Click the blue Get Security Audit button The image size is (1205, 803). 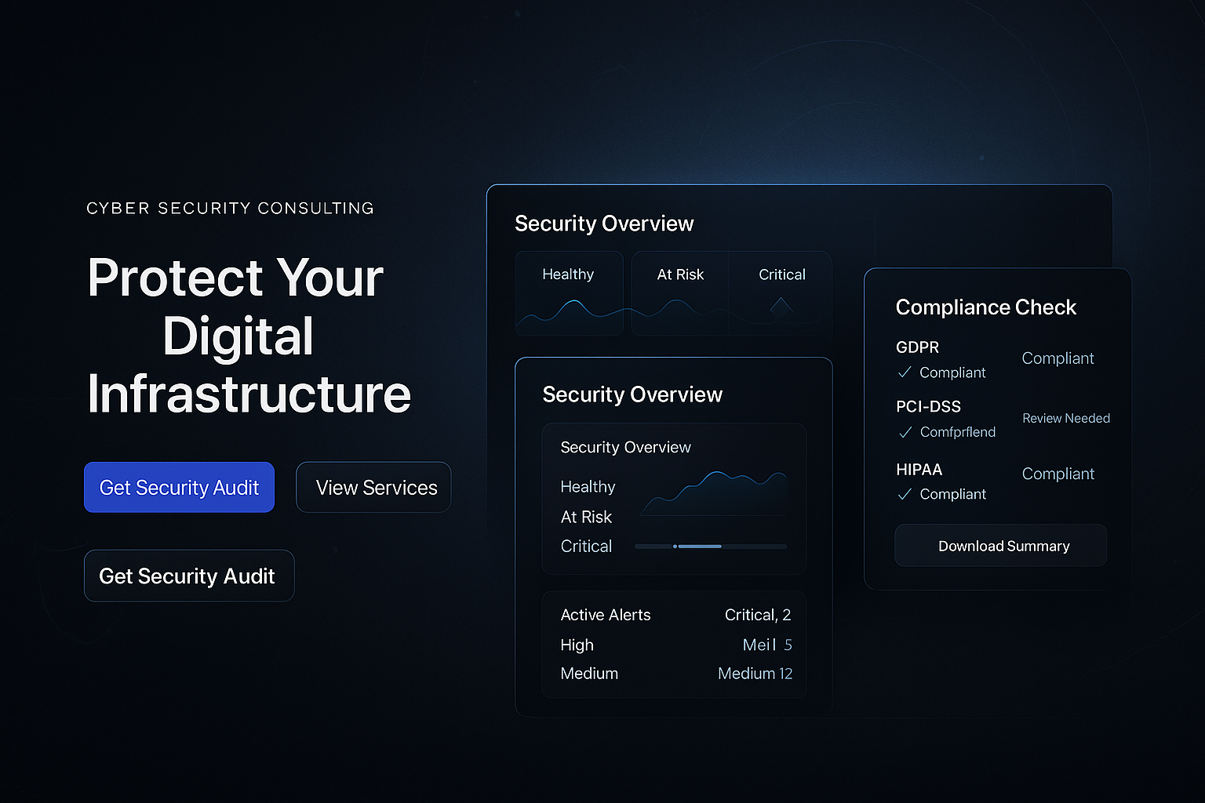point(179,487)
